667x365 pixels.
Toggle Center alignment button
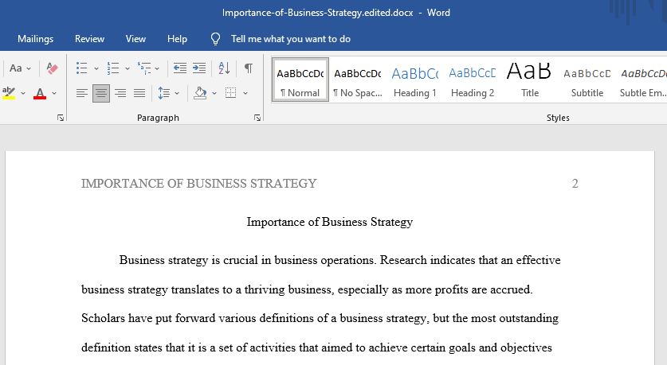(x=101, y=93)
